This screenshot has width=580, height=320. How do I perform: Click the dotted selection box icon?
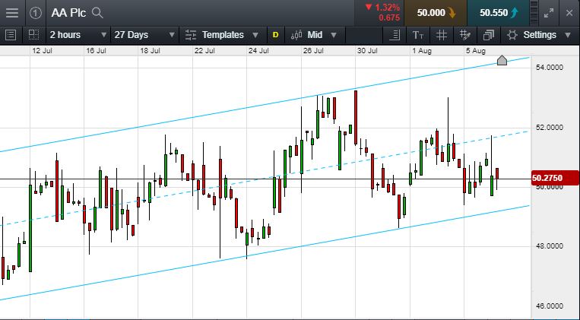[33, 35]
